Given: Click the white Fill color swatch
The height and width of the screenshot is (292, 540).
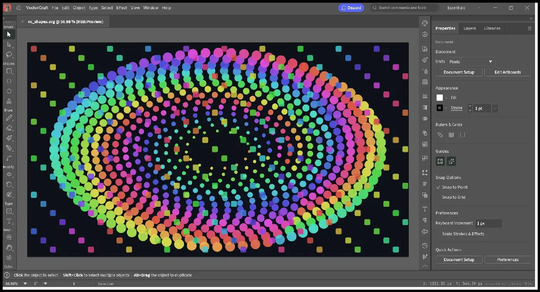Looking at the screenshot, I should pyautogui.click(x=439, y=98).
